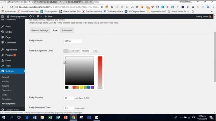This screenshot has width=216, height=121.
Task: Pick the white palette swatch
Action: (71, 87)
